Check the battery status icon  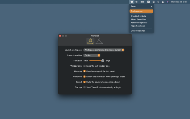143,2
